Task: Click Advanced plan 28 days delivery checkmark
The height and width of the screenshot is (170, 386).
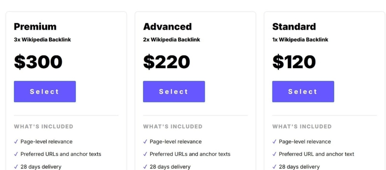Action: 145,167
